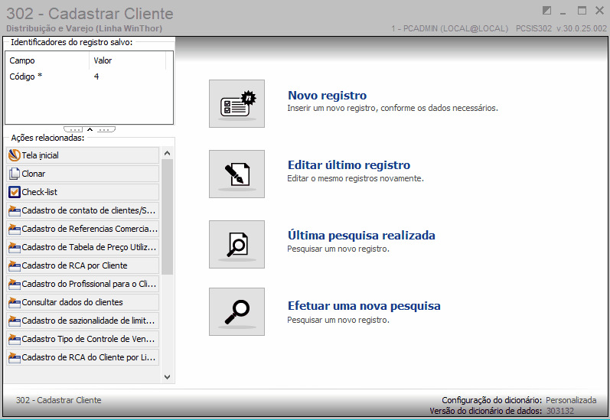Click icon beside Cadastro de contato de clientes
This screenshot has height=420, width=610.
[x=15, y=210]
